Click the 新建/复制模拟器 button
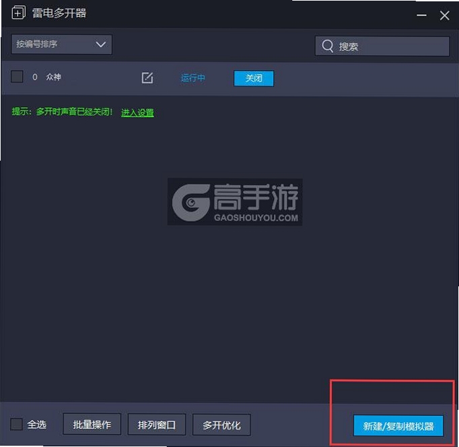The height and width of the screenshot is (447, 459). pos(398,426)
